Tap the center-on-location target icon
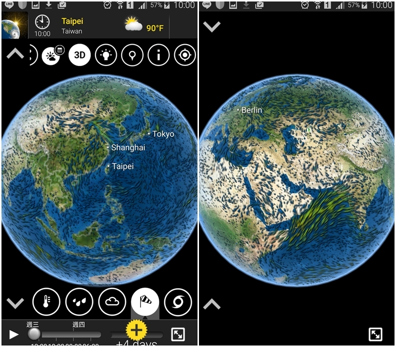Image resolution: width=396 pixels, height=347 pixels. (x=185, y=55)
